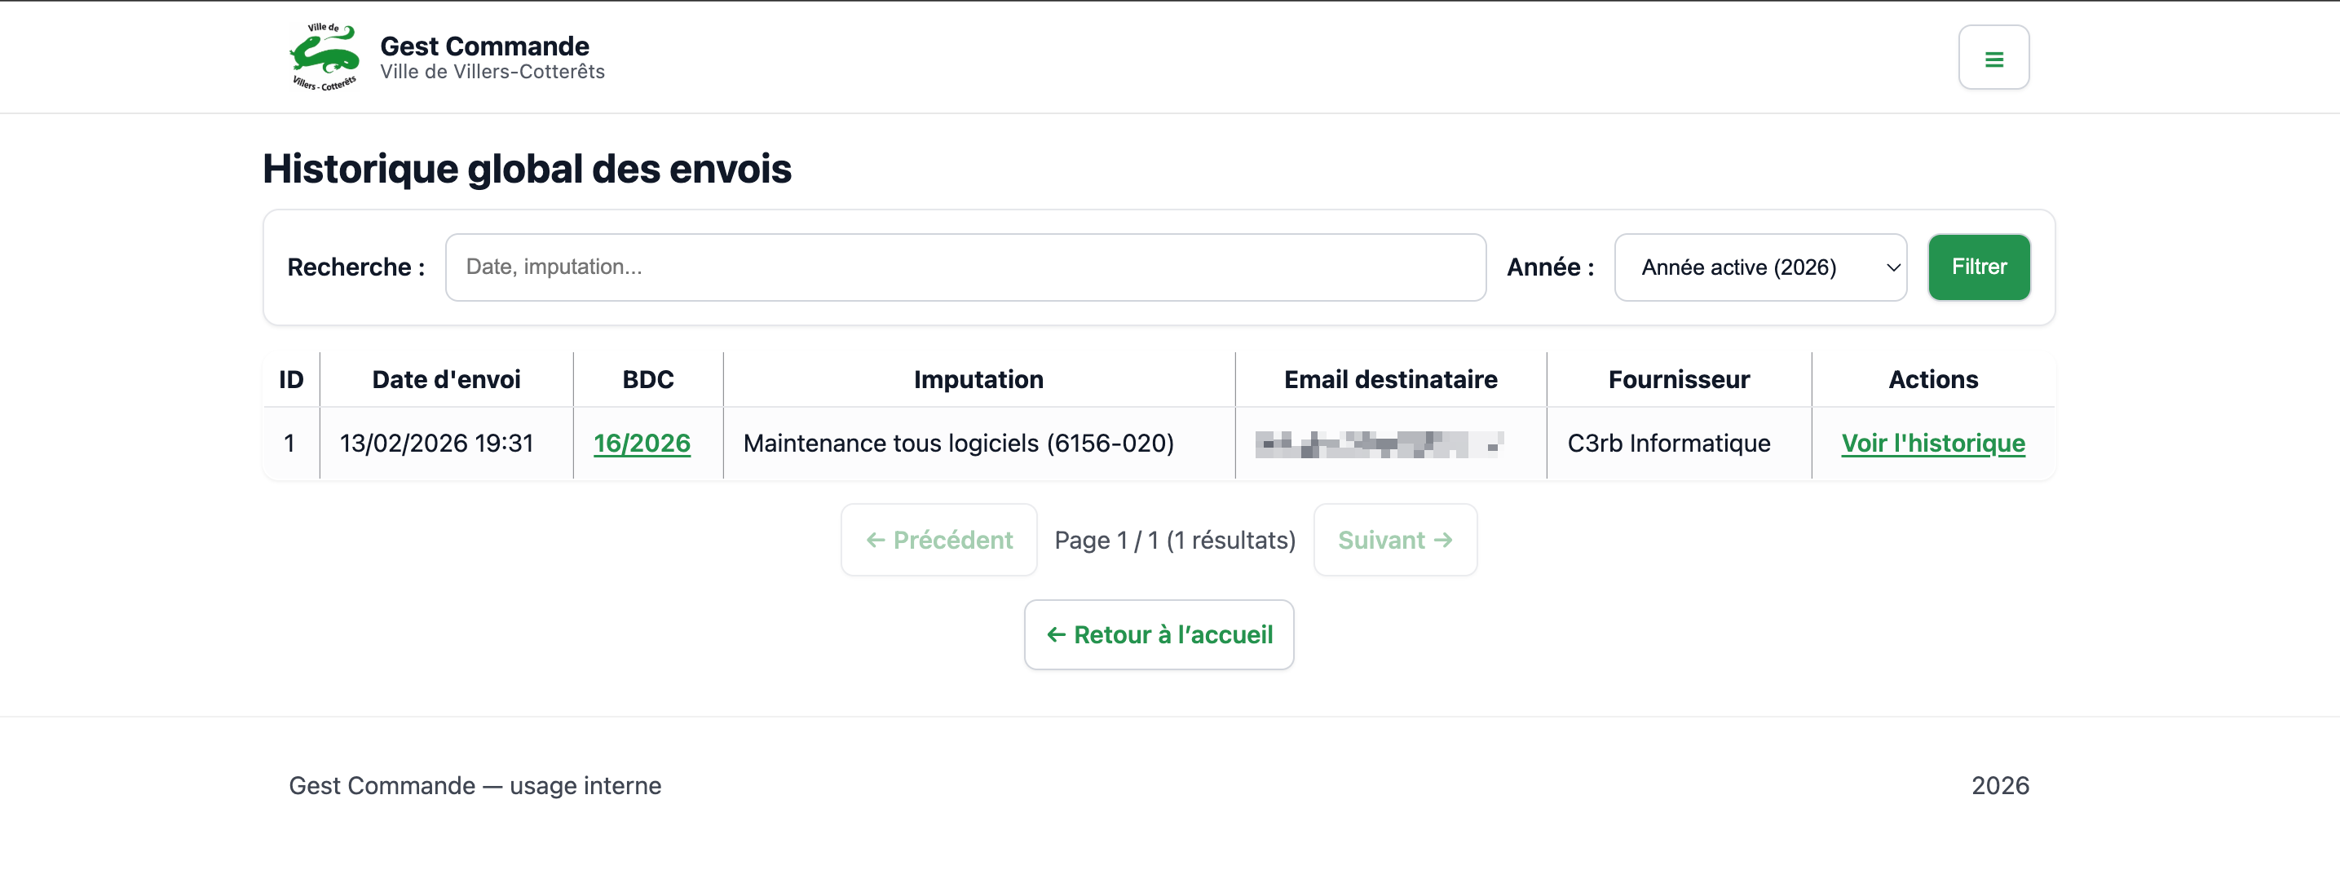The height and width of the screenshot is (892, 2340).
Task: Select the Imputation column header
Action: [x=978, y=380]
